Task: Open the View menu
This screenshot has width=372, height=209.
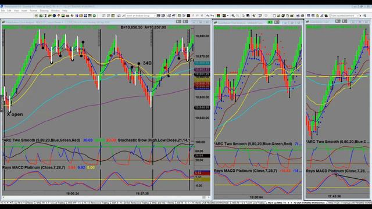Action: point(16,10)
